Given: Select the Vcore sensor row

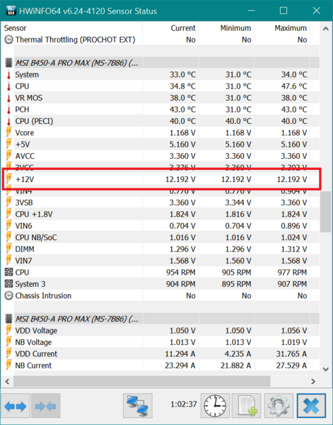Looking at the screenshot, I should coord(162,132).
